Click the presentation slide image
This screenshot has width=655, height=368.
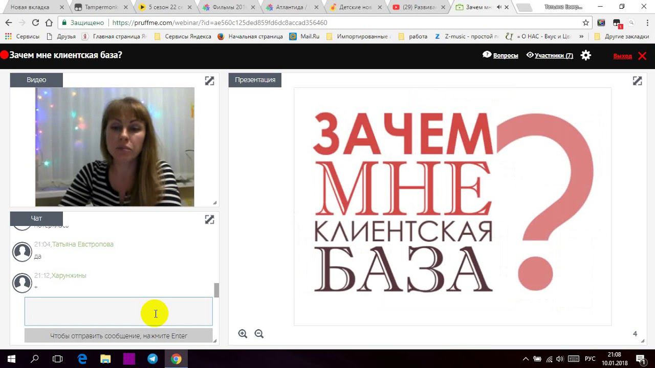(452, 206)
